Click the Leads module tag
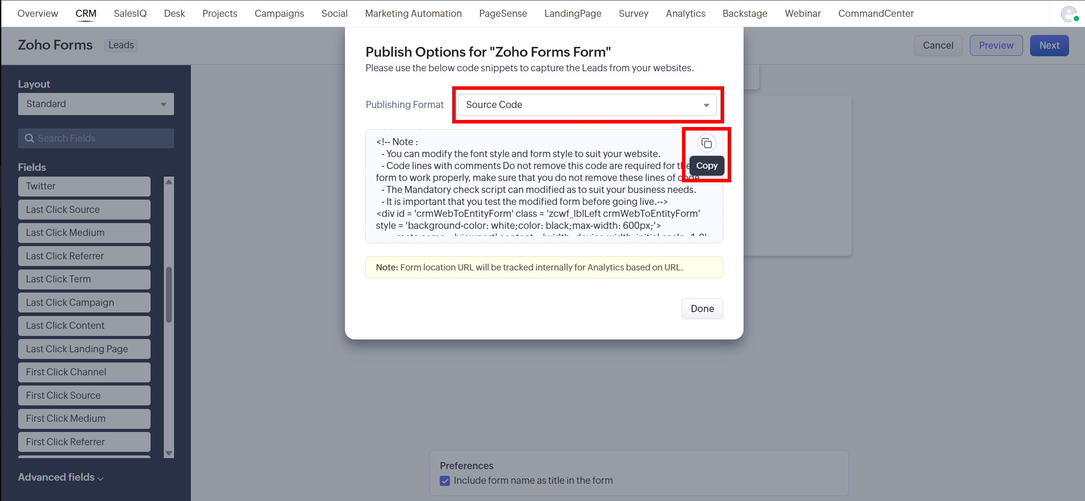 click(x=121, y=45)
